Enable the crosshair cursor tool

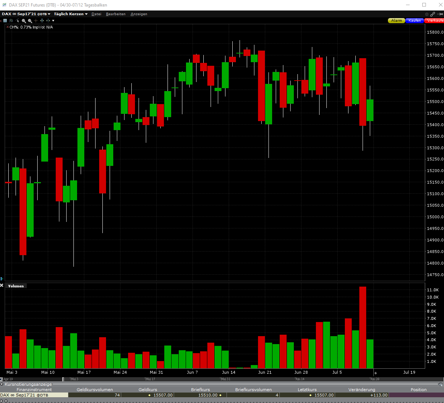[x=36, y=21]
